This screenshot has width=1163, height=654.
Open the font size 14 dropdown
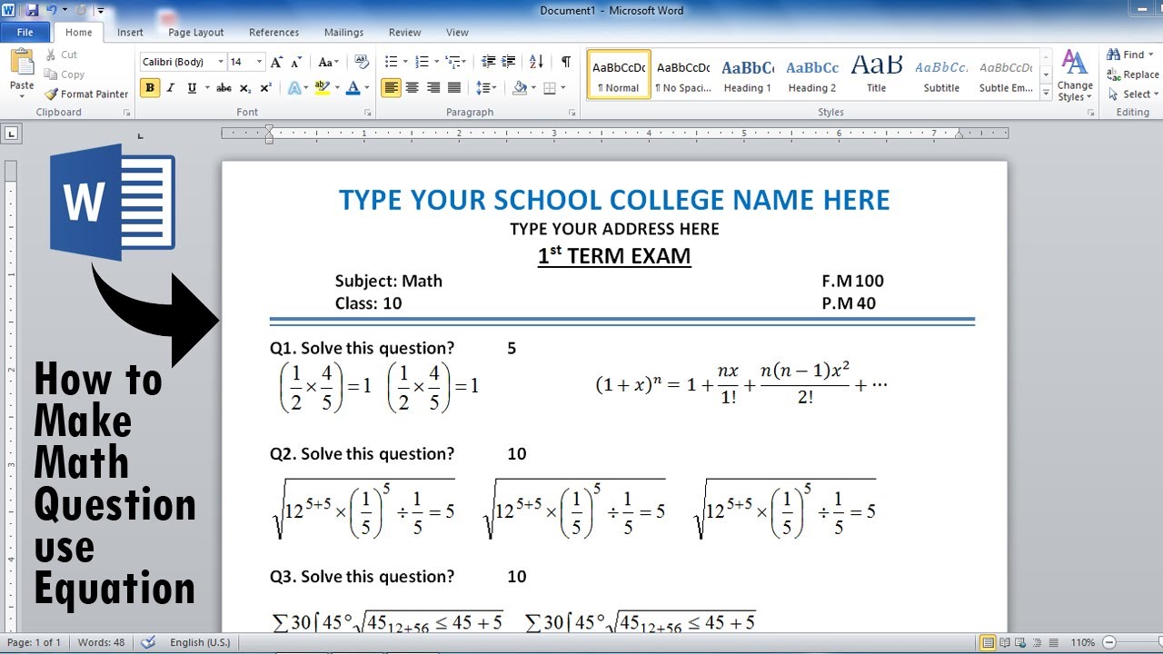click(x=260, y=62)
